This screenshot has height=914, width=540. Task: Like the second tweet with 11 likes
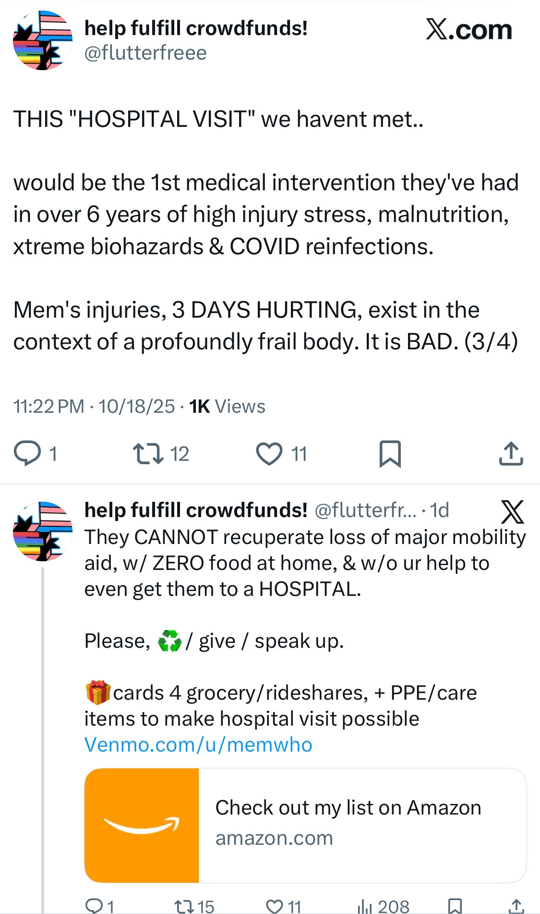point(275,906)
